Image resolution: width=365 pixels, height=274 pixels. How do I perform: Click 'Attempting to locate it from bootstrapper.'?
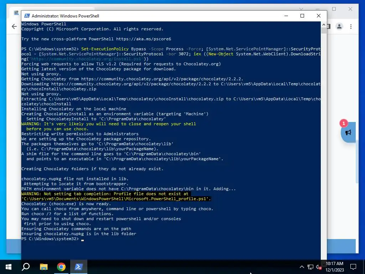[x=76, y=184]
